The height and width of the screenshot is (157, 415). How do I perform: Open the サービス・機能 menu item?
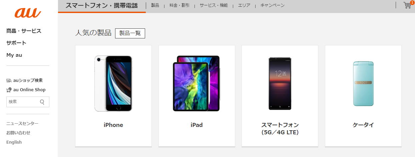[214, 5]
